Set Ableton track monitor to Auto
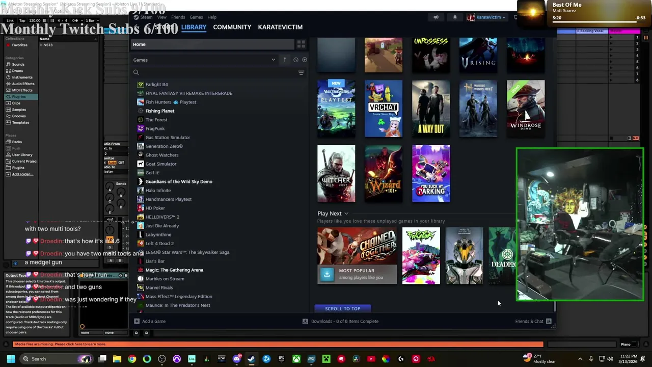The image size is (652, 367). 112,163
